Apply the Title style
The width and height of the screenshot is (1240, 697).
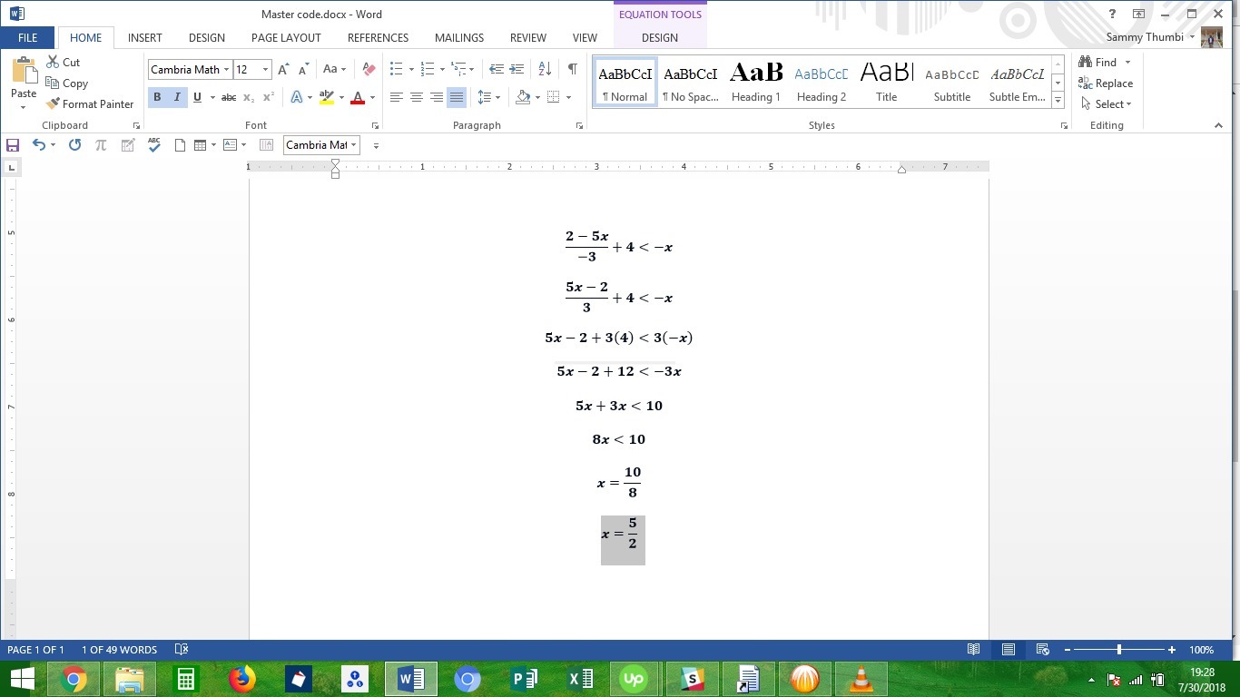(887, 83)
